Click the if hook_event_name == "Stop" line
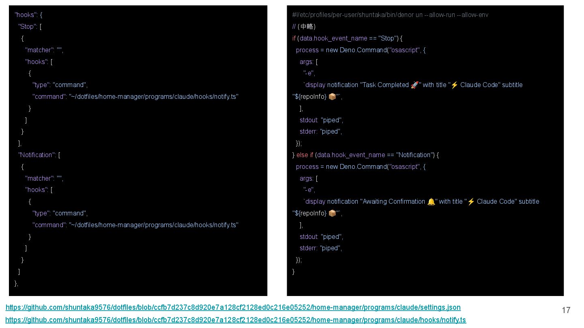The width and height of the screenshot is (584, 328). click(x=347, y=38)
